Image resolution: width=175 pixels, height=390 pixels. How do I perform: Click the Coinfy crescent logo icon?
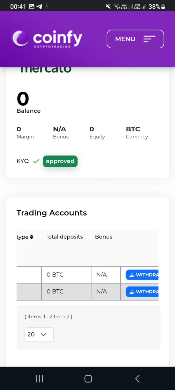click(20, 39)
